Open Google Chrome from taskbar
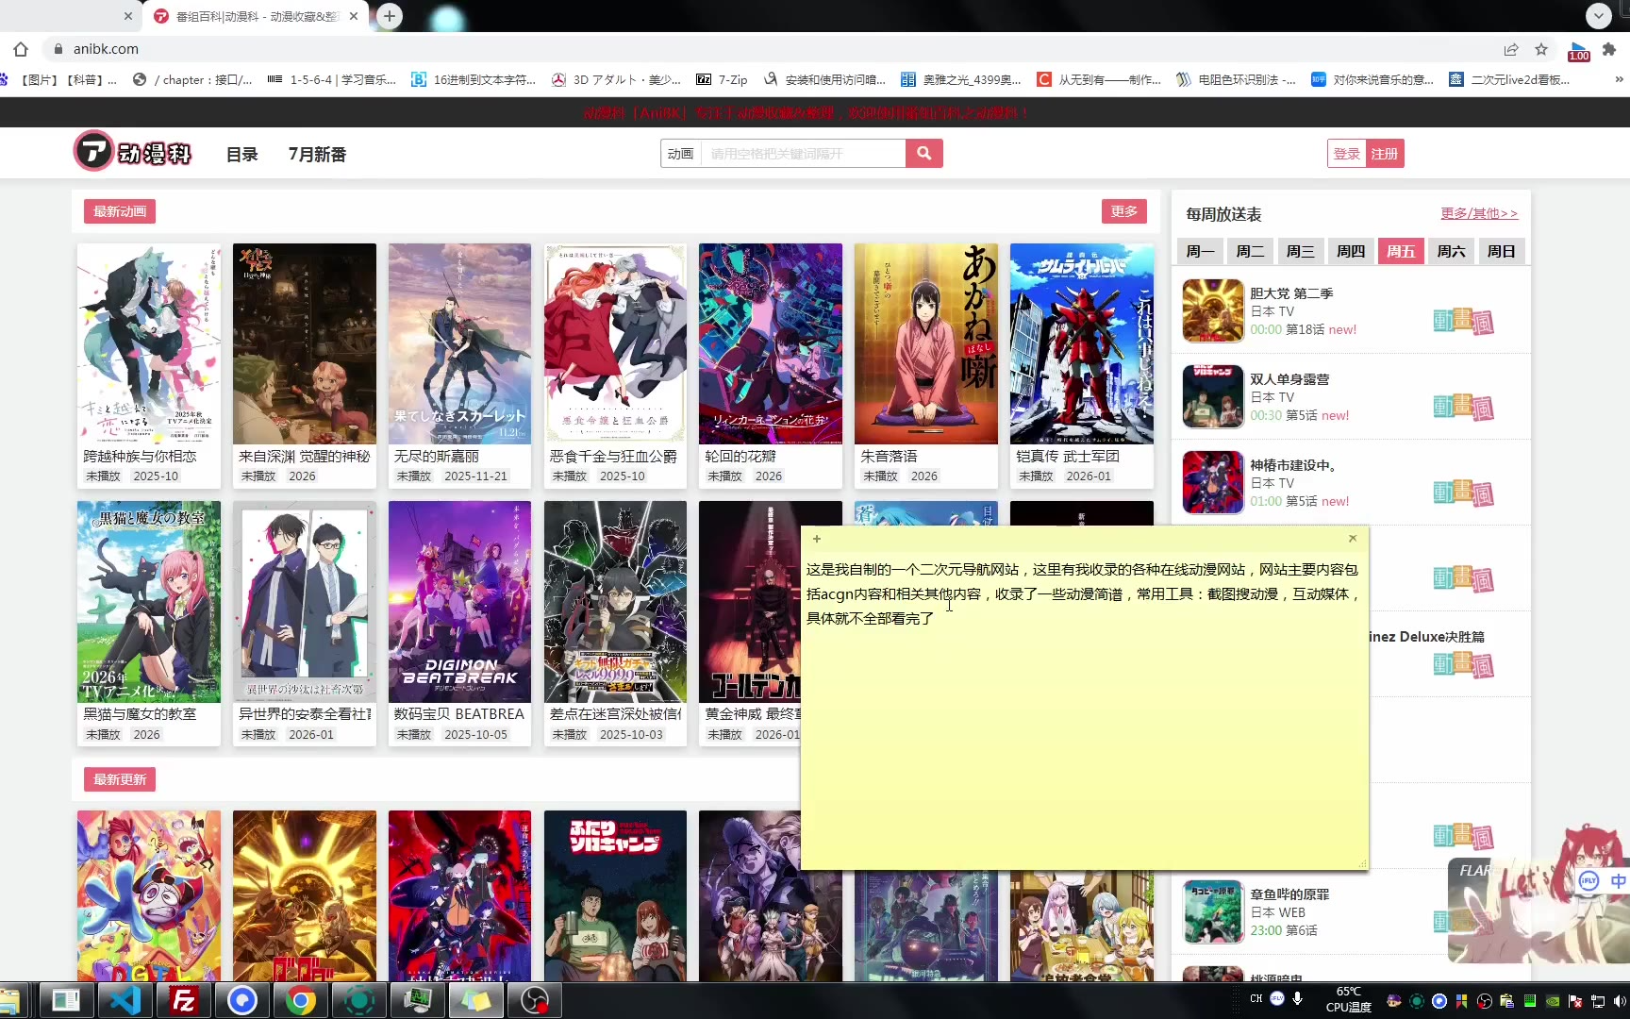 coord(301,1000)
